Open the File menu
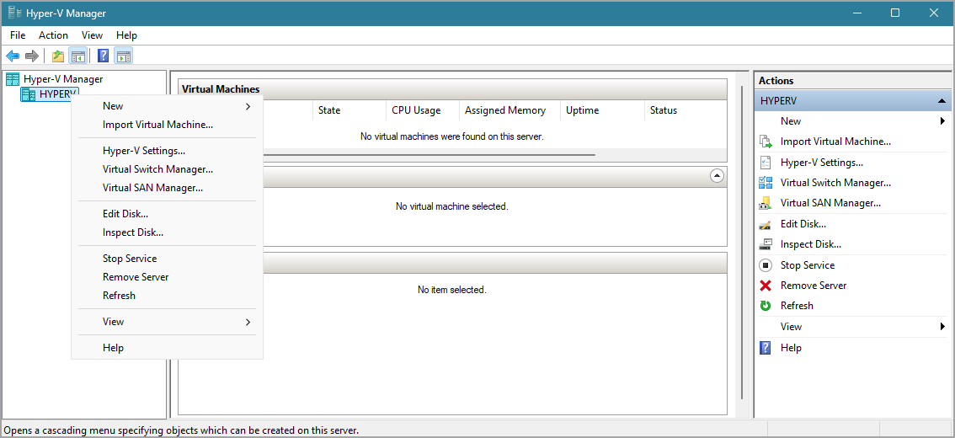This screenshot has height=438, width=955. pos(18,35)
